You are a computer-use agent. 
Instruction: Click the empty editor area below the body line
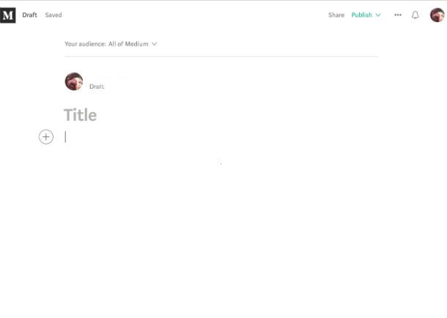[221, 228]
